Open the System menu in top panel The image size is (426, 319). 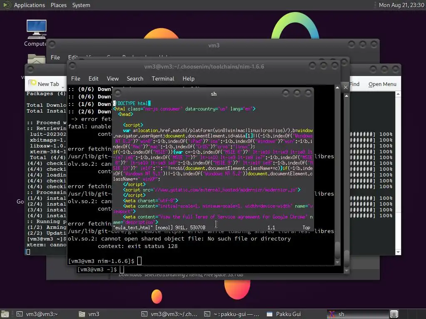click(x=81, y=5)
